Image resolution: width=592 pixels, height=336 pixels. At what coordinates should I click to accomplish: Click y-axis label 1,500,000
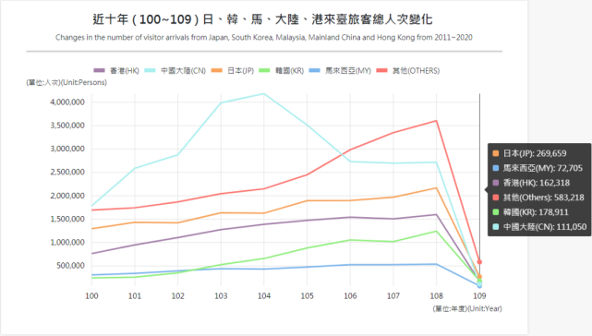[67, 219]
